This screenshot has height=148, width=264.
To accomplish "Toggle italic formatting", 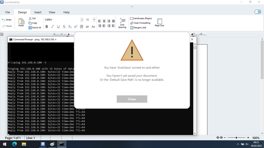I will [53, 27].
